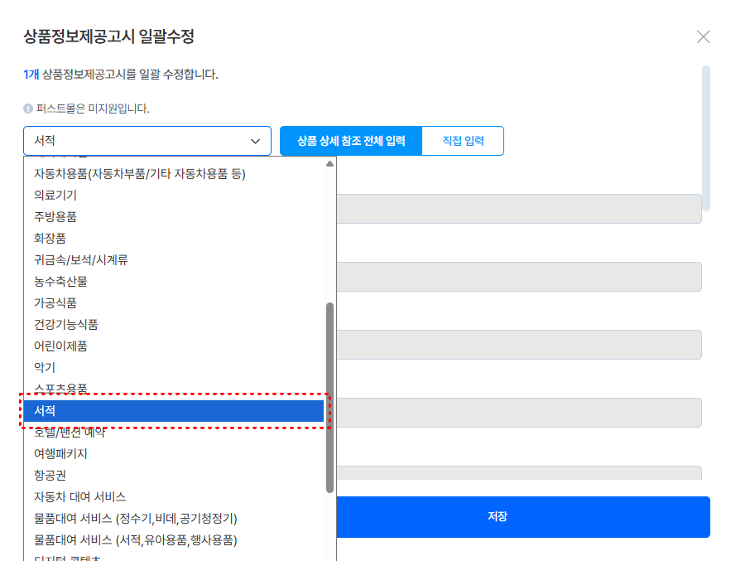Click 상품 상세 참조 전체 입력 button
This screenshot has height=561, width=731.
[351, 141]
